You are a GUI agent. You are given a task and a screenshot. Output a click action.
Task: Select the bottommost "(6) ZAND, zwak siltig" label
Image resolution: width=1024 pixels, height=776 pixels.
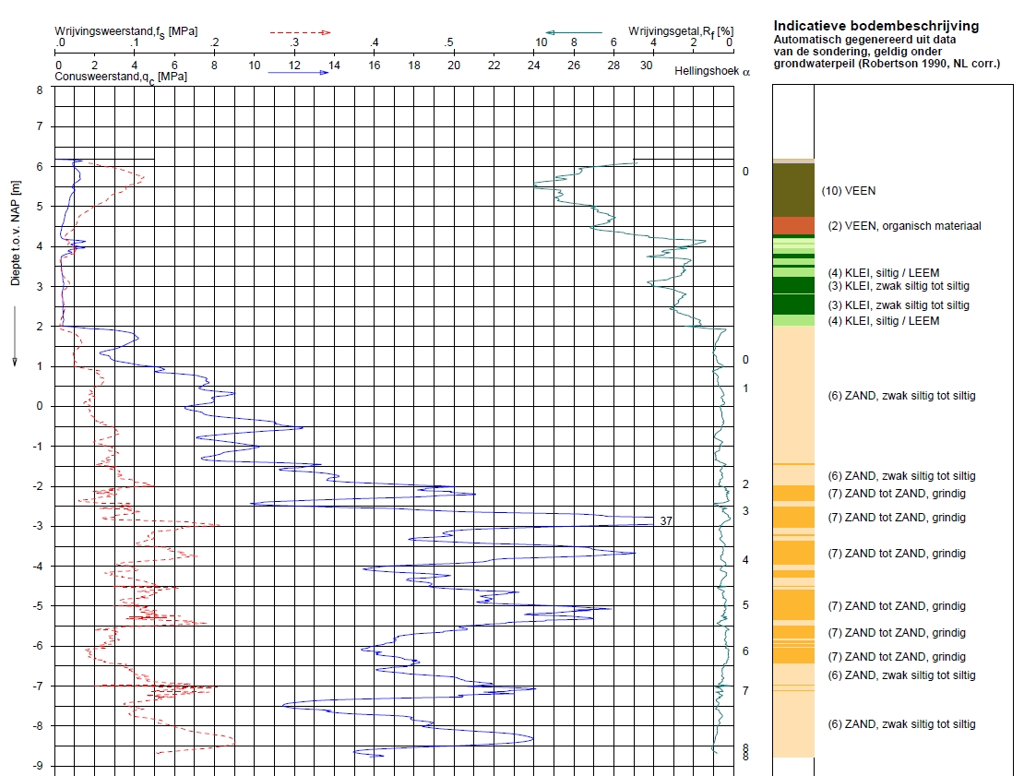tap(900, 724)
